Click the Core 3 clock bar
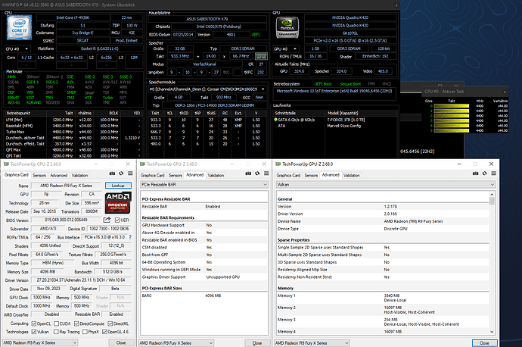The width and height of the screenshot is (522, 347). tap(452, 120)
